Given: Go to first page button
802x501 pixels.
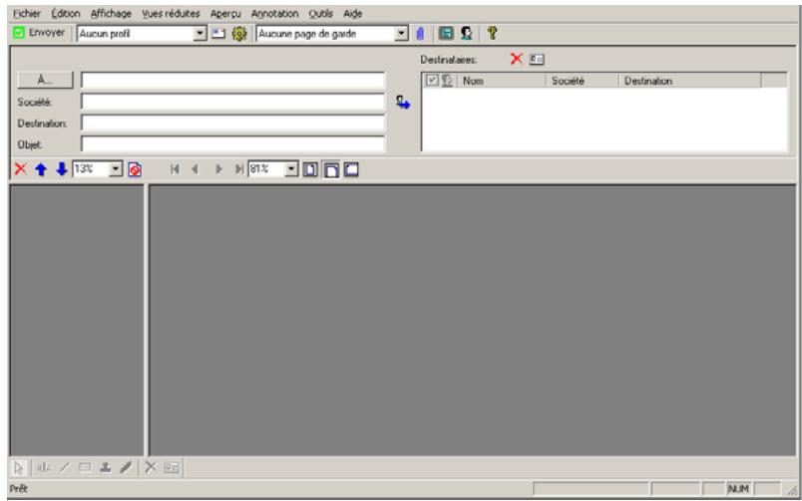Looking at the screenshot, I should tap(175, 169).
